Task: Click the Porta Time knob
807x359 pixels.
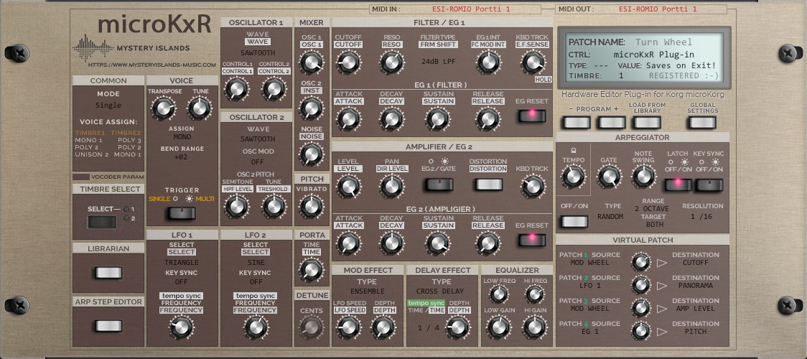Action: 312,269
